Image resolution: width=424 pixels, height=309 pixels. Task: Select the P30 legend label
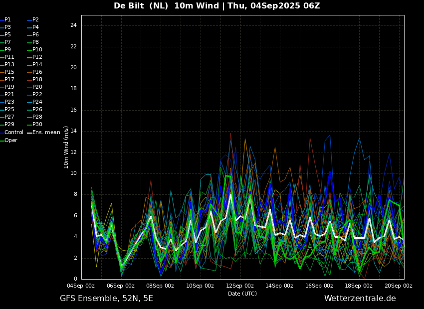click(x=37, y=124)
